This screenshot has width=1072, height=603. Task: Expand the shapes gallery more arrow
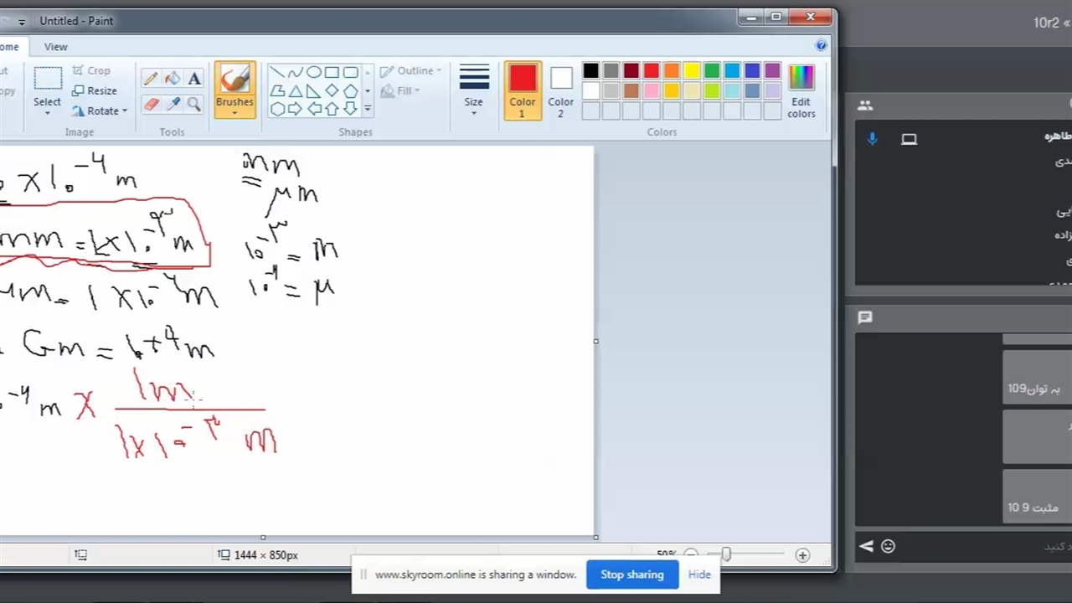[367, 109]
